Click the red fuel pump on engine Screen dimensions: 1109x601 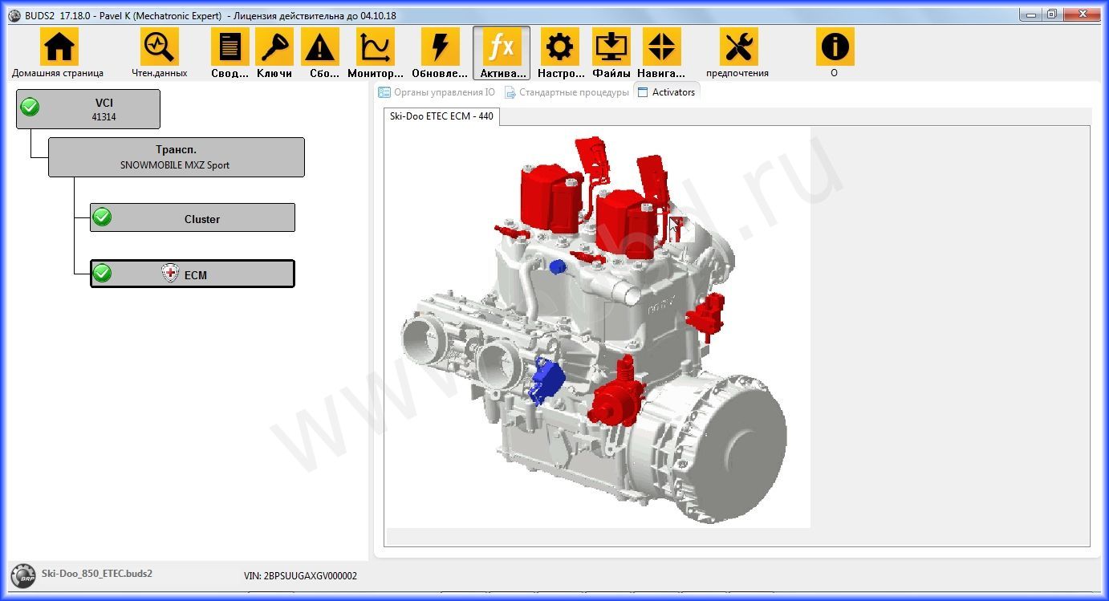[614, 393]
